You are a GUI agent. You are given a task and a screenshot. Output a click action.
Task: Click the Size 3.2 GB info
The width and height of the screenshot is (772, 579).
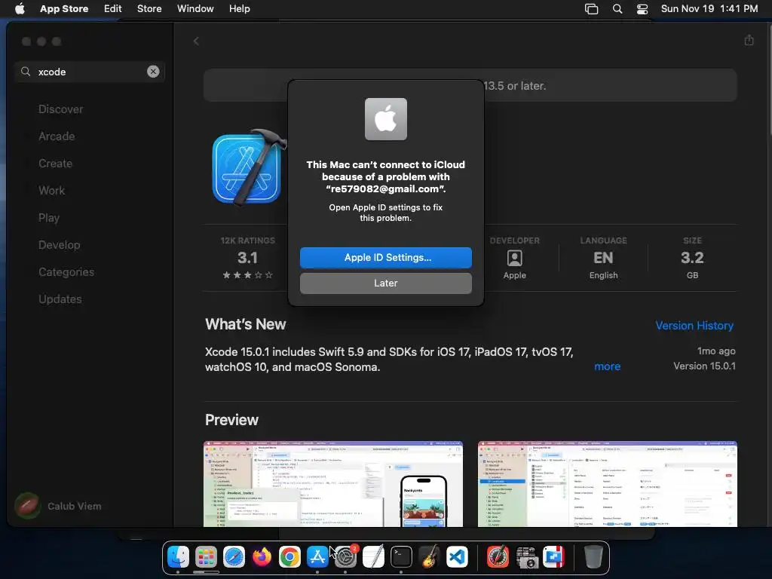click(x=692, y=258)
